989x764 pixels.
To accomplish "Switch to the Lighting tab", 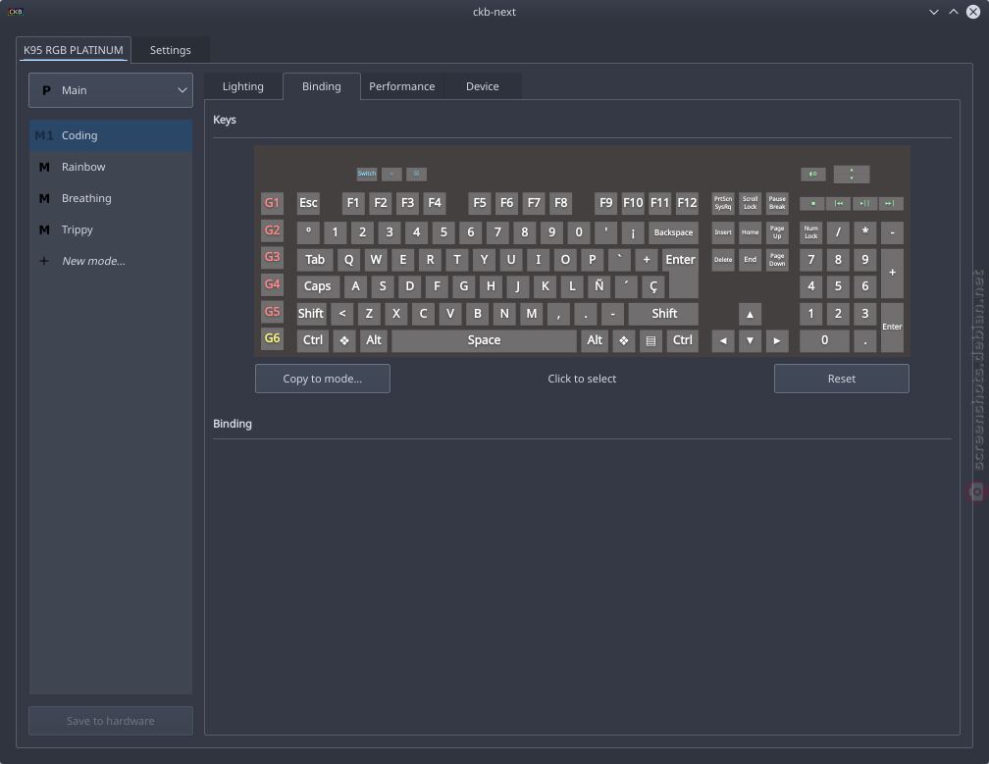I will click(243, 86).
